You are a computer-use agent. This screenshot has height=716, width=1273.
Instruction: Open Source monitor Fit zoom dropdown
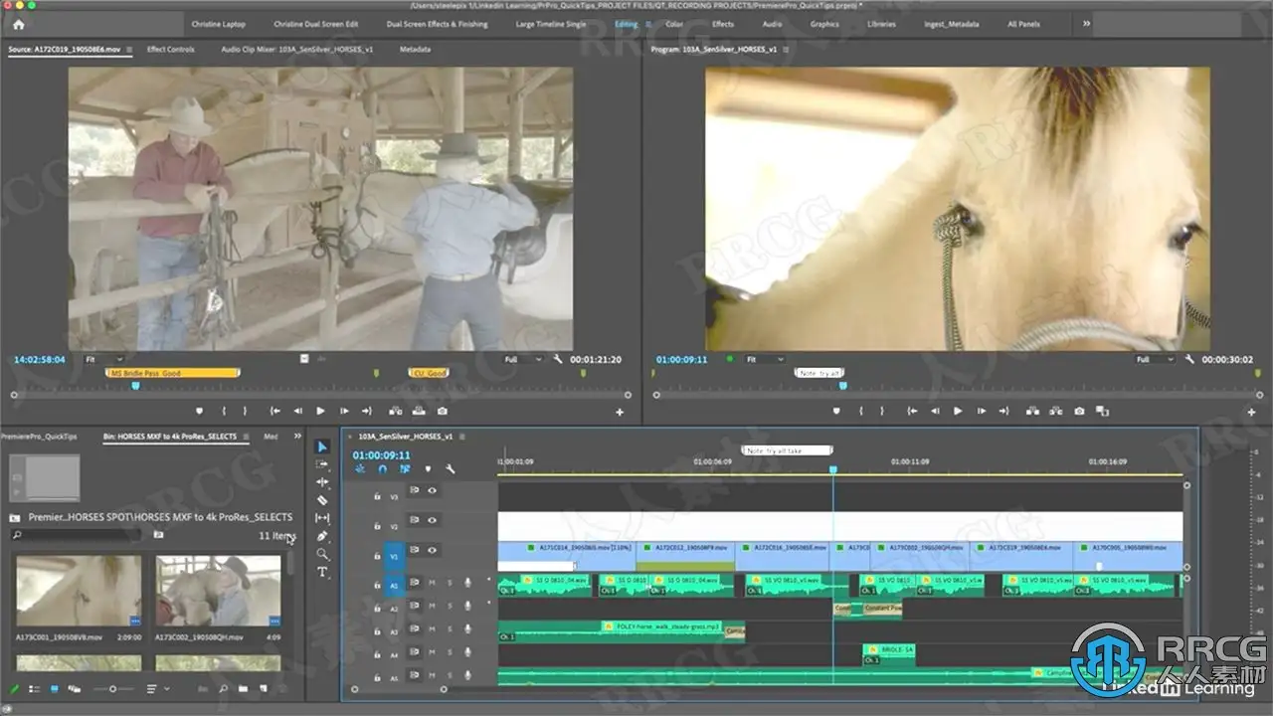point(103,359)
